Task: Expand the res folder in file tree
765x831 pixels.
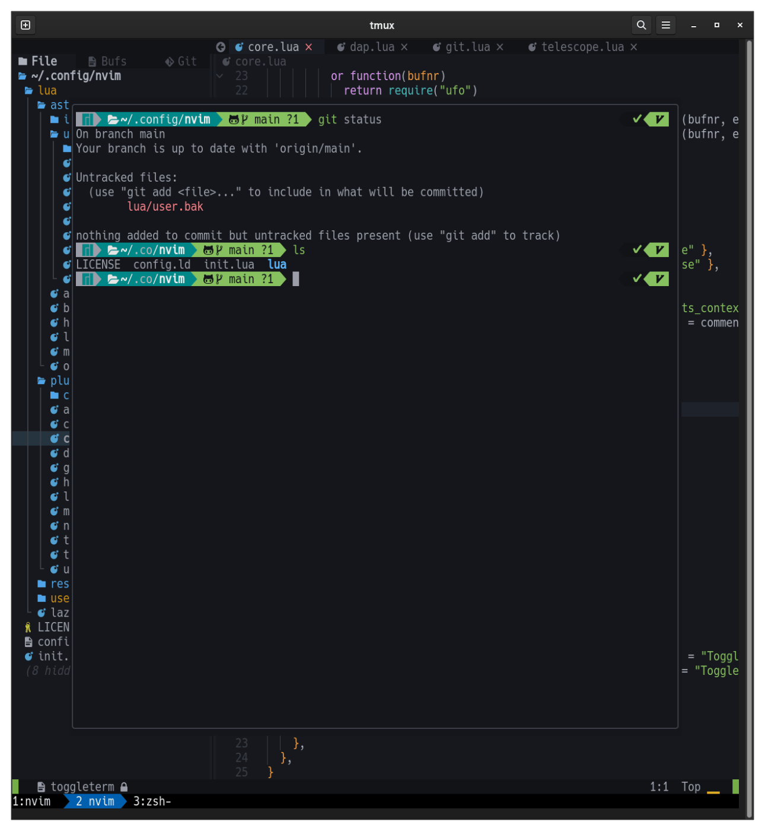Action: [53, 584]
